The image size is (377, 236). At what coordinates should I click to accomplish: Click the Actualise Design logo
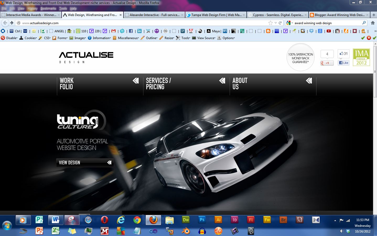(x=86, y=57)
